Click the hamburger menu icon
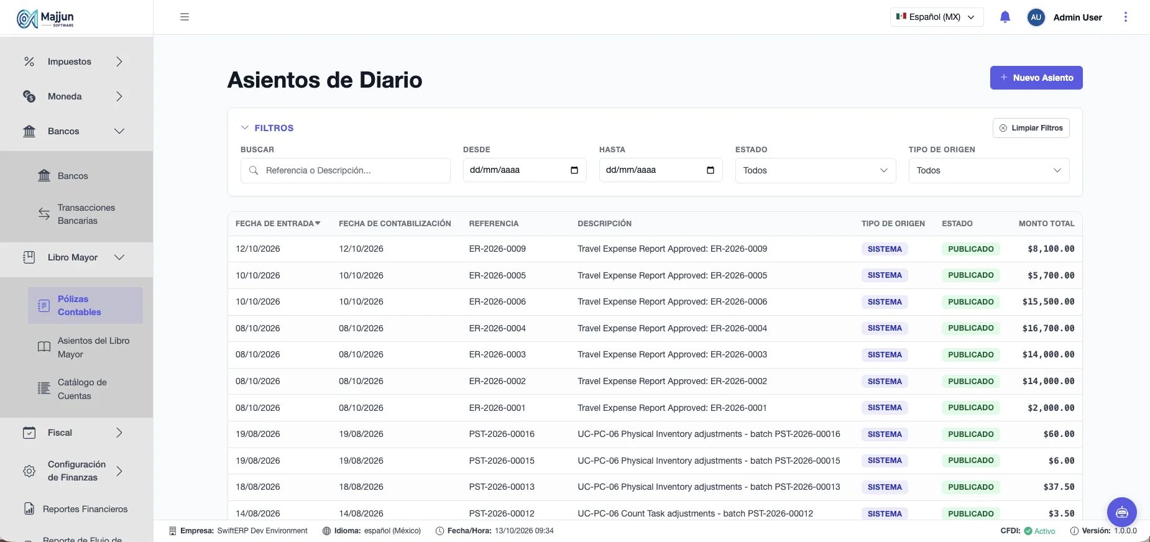 click(x=185, y=17)
